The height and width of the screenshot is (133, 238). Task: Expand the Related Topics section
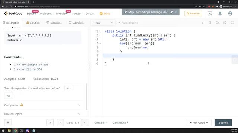pyautogui.click(x=42, y=114)
